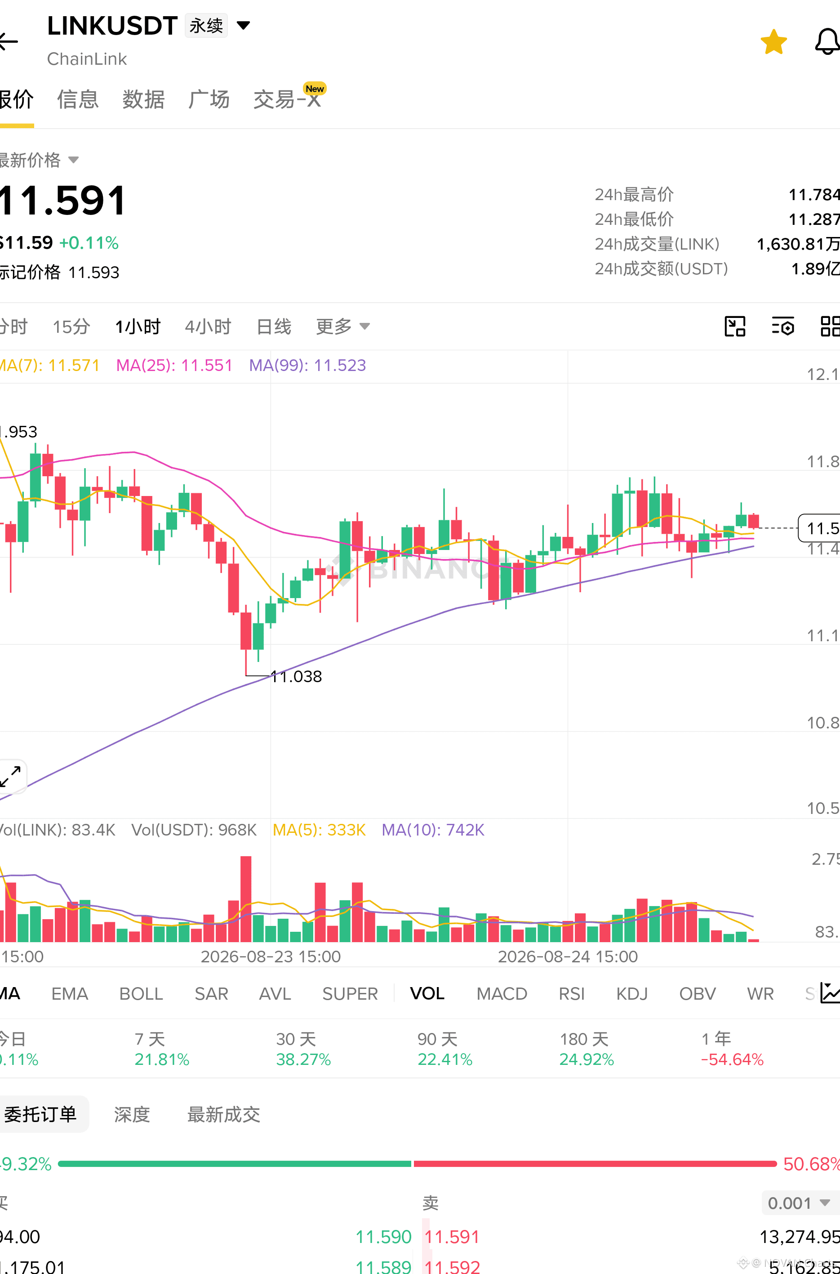This screenshot has height=1274, width=840.
Task: Select the AVL indicator
Action: pos(275,994)
